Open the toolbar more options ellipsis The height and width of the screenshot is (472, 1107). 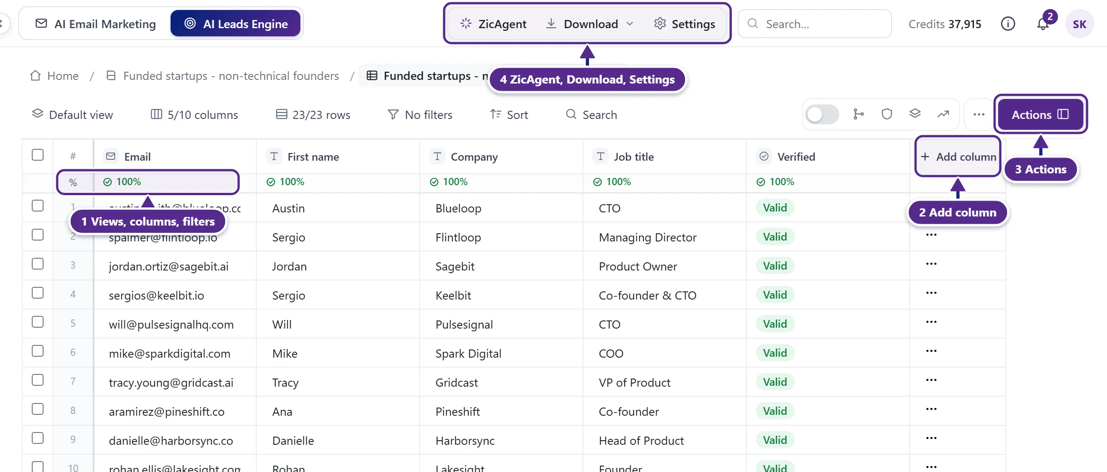pyautogui.click(x=979, y=115)
